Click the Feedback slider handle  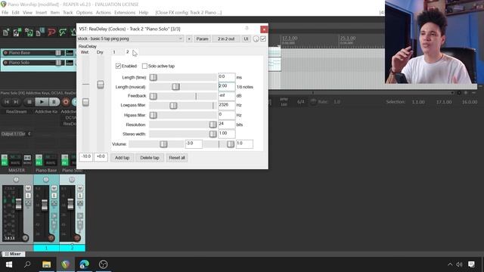point(154,96)
